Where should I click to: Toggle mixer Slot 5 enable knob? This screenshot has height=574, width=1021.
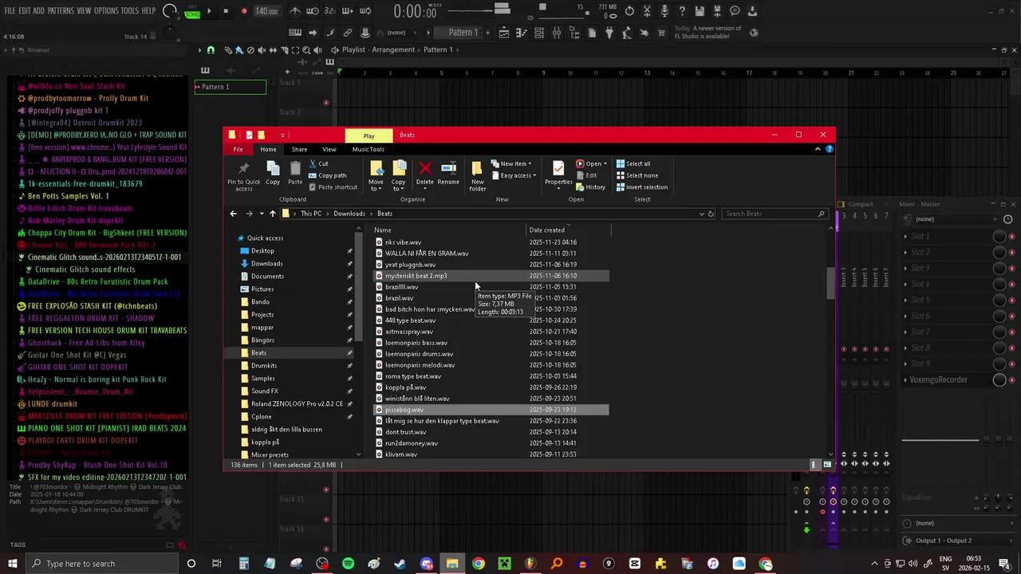tap(999, 301)
